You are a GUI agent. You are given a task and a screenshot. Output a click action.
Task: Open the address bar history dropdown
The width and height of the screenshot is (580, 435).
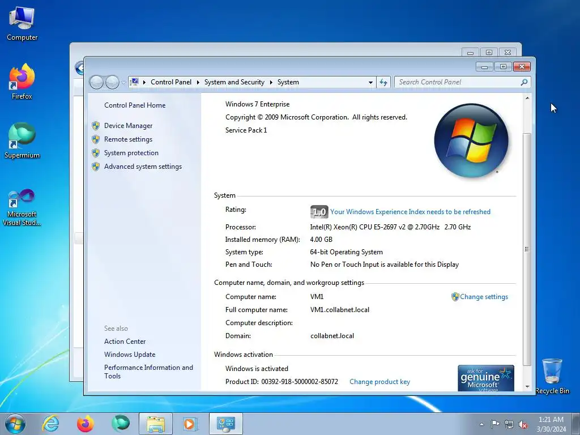click(370, 83)
